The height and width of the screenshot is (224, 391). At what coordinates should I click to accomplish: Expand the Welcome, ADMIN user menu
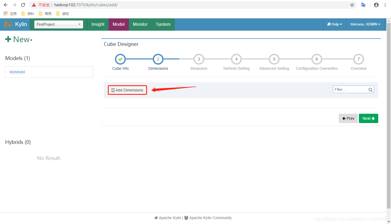point(365,24)
